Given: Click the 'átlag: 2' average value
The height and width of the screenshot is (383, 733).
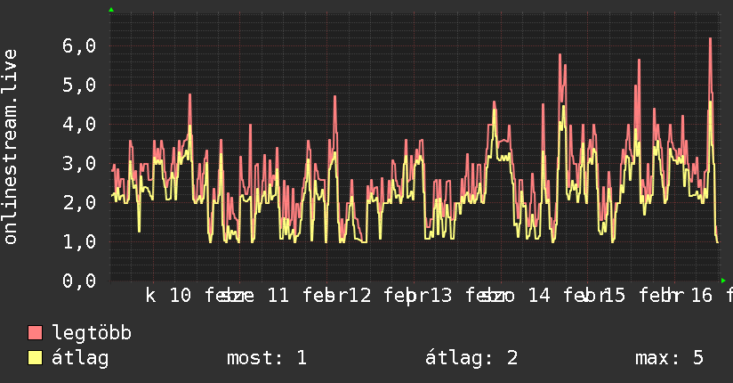Looking at the screenshot, I should (x=471, y=358).
